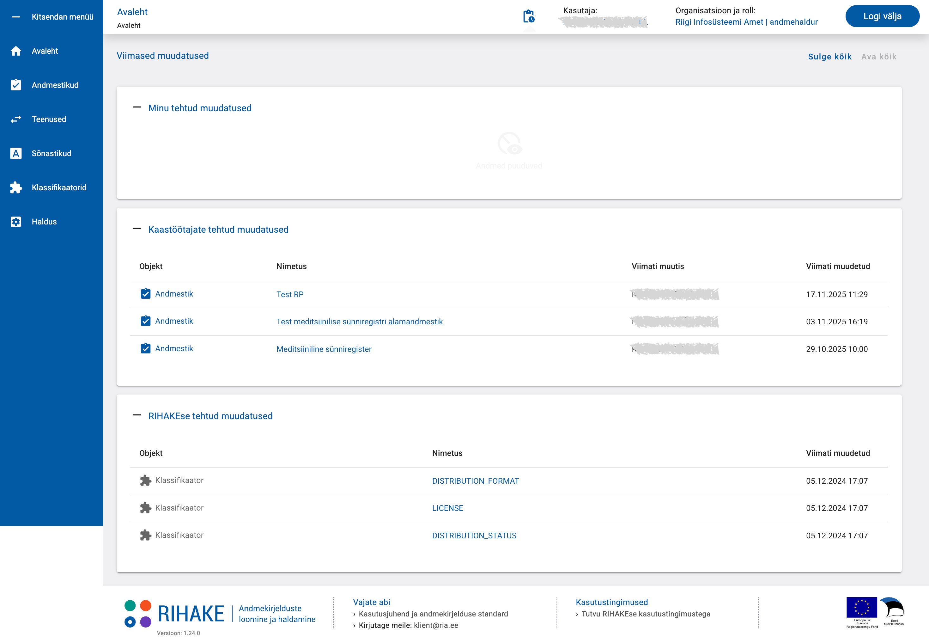Click the Avaleht home icon in sidebar
The image size is (929, 643).
16,51
